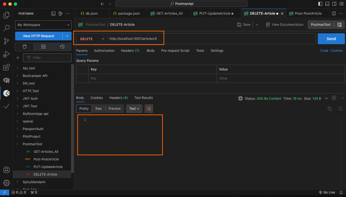Open the R extension view in the activity bar
This screenshot has width=346, height=197.
(x=6, y=80)
